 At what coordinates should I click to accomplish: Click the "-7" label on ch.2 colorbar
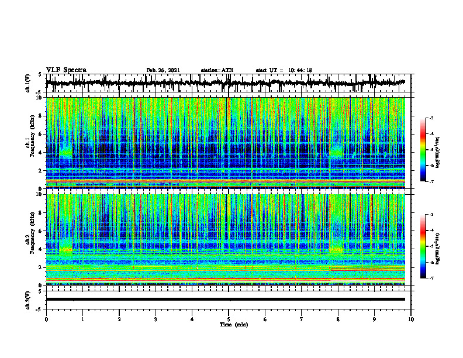coord(431,278)
